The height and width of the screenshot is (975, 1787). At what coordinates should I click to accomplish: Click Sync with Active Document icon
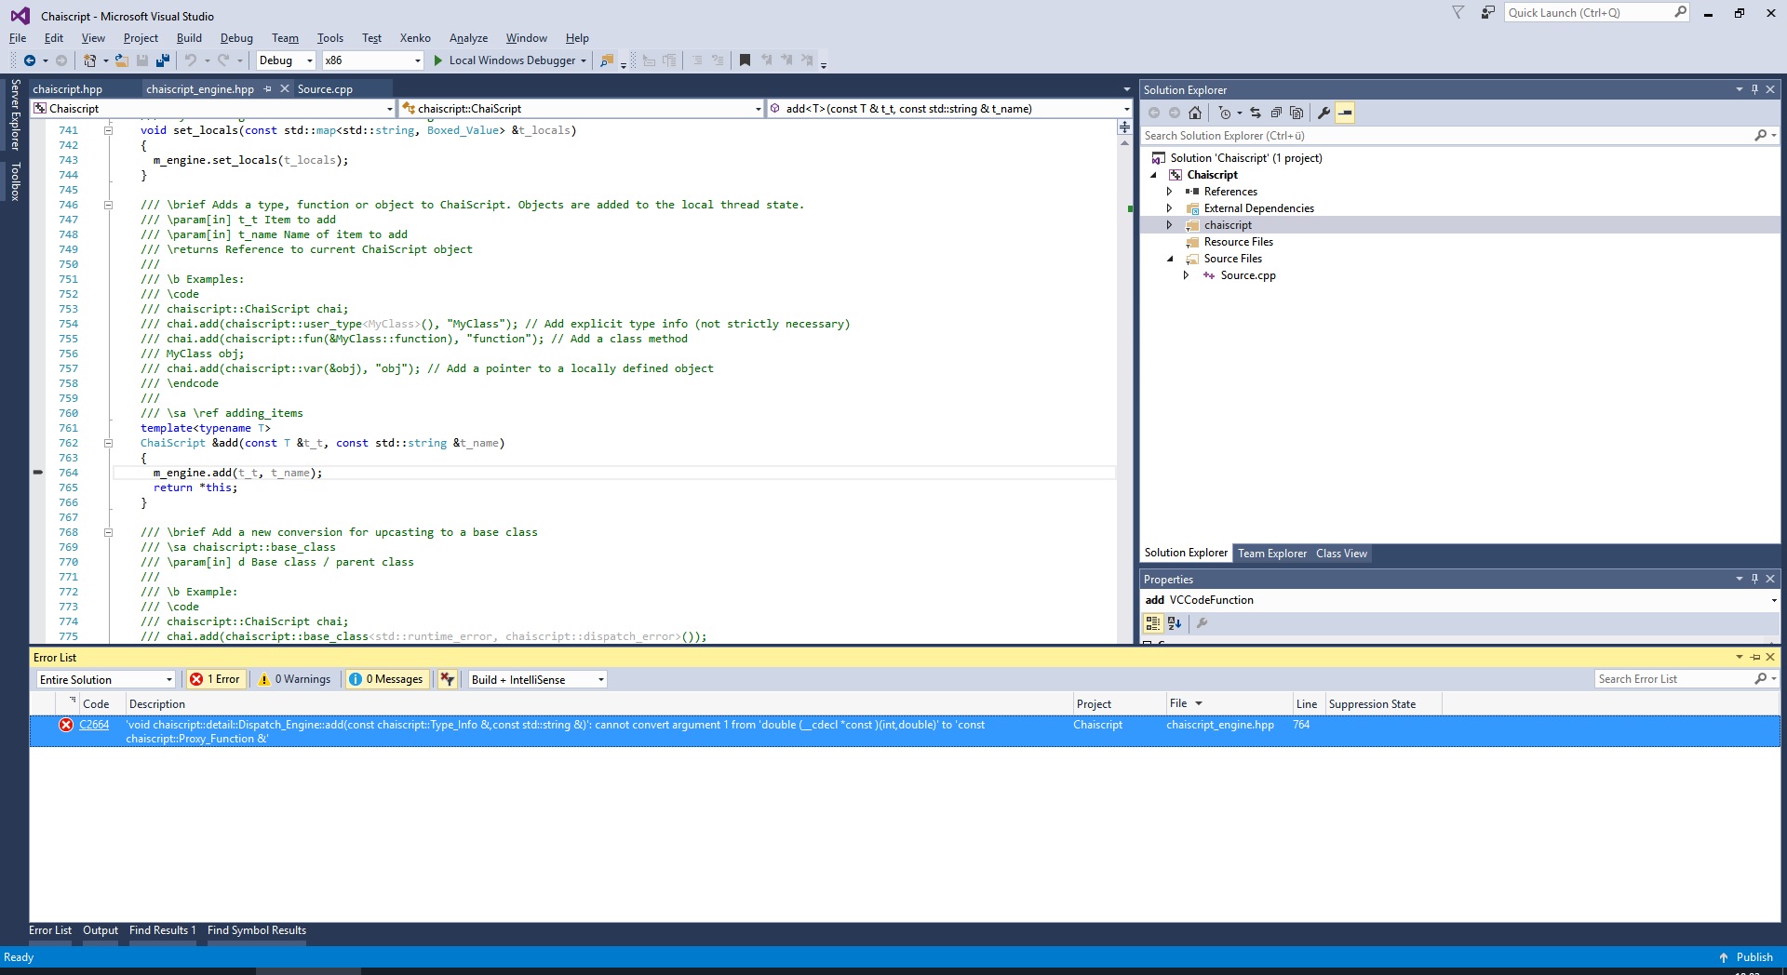(1256, 113)
